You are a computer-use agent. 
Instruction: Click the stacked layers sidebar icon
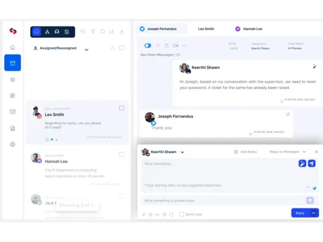coord(13,79)
